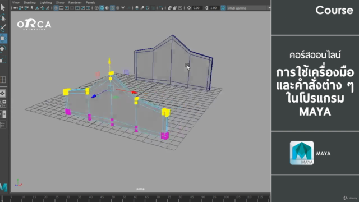
Task: Open the camera Bookmarks icon
Action: tap(31, 8)
